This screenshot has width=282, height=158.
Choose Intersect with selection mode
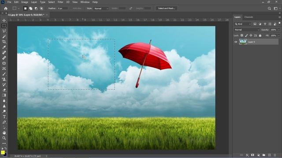41,8
